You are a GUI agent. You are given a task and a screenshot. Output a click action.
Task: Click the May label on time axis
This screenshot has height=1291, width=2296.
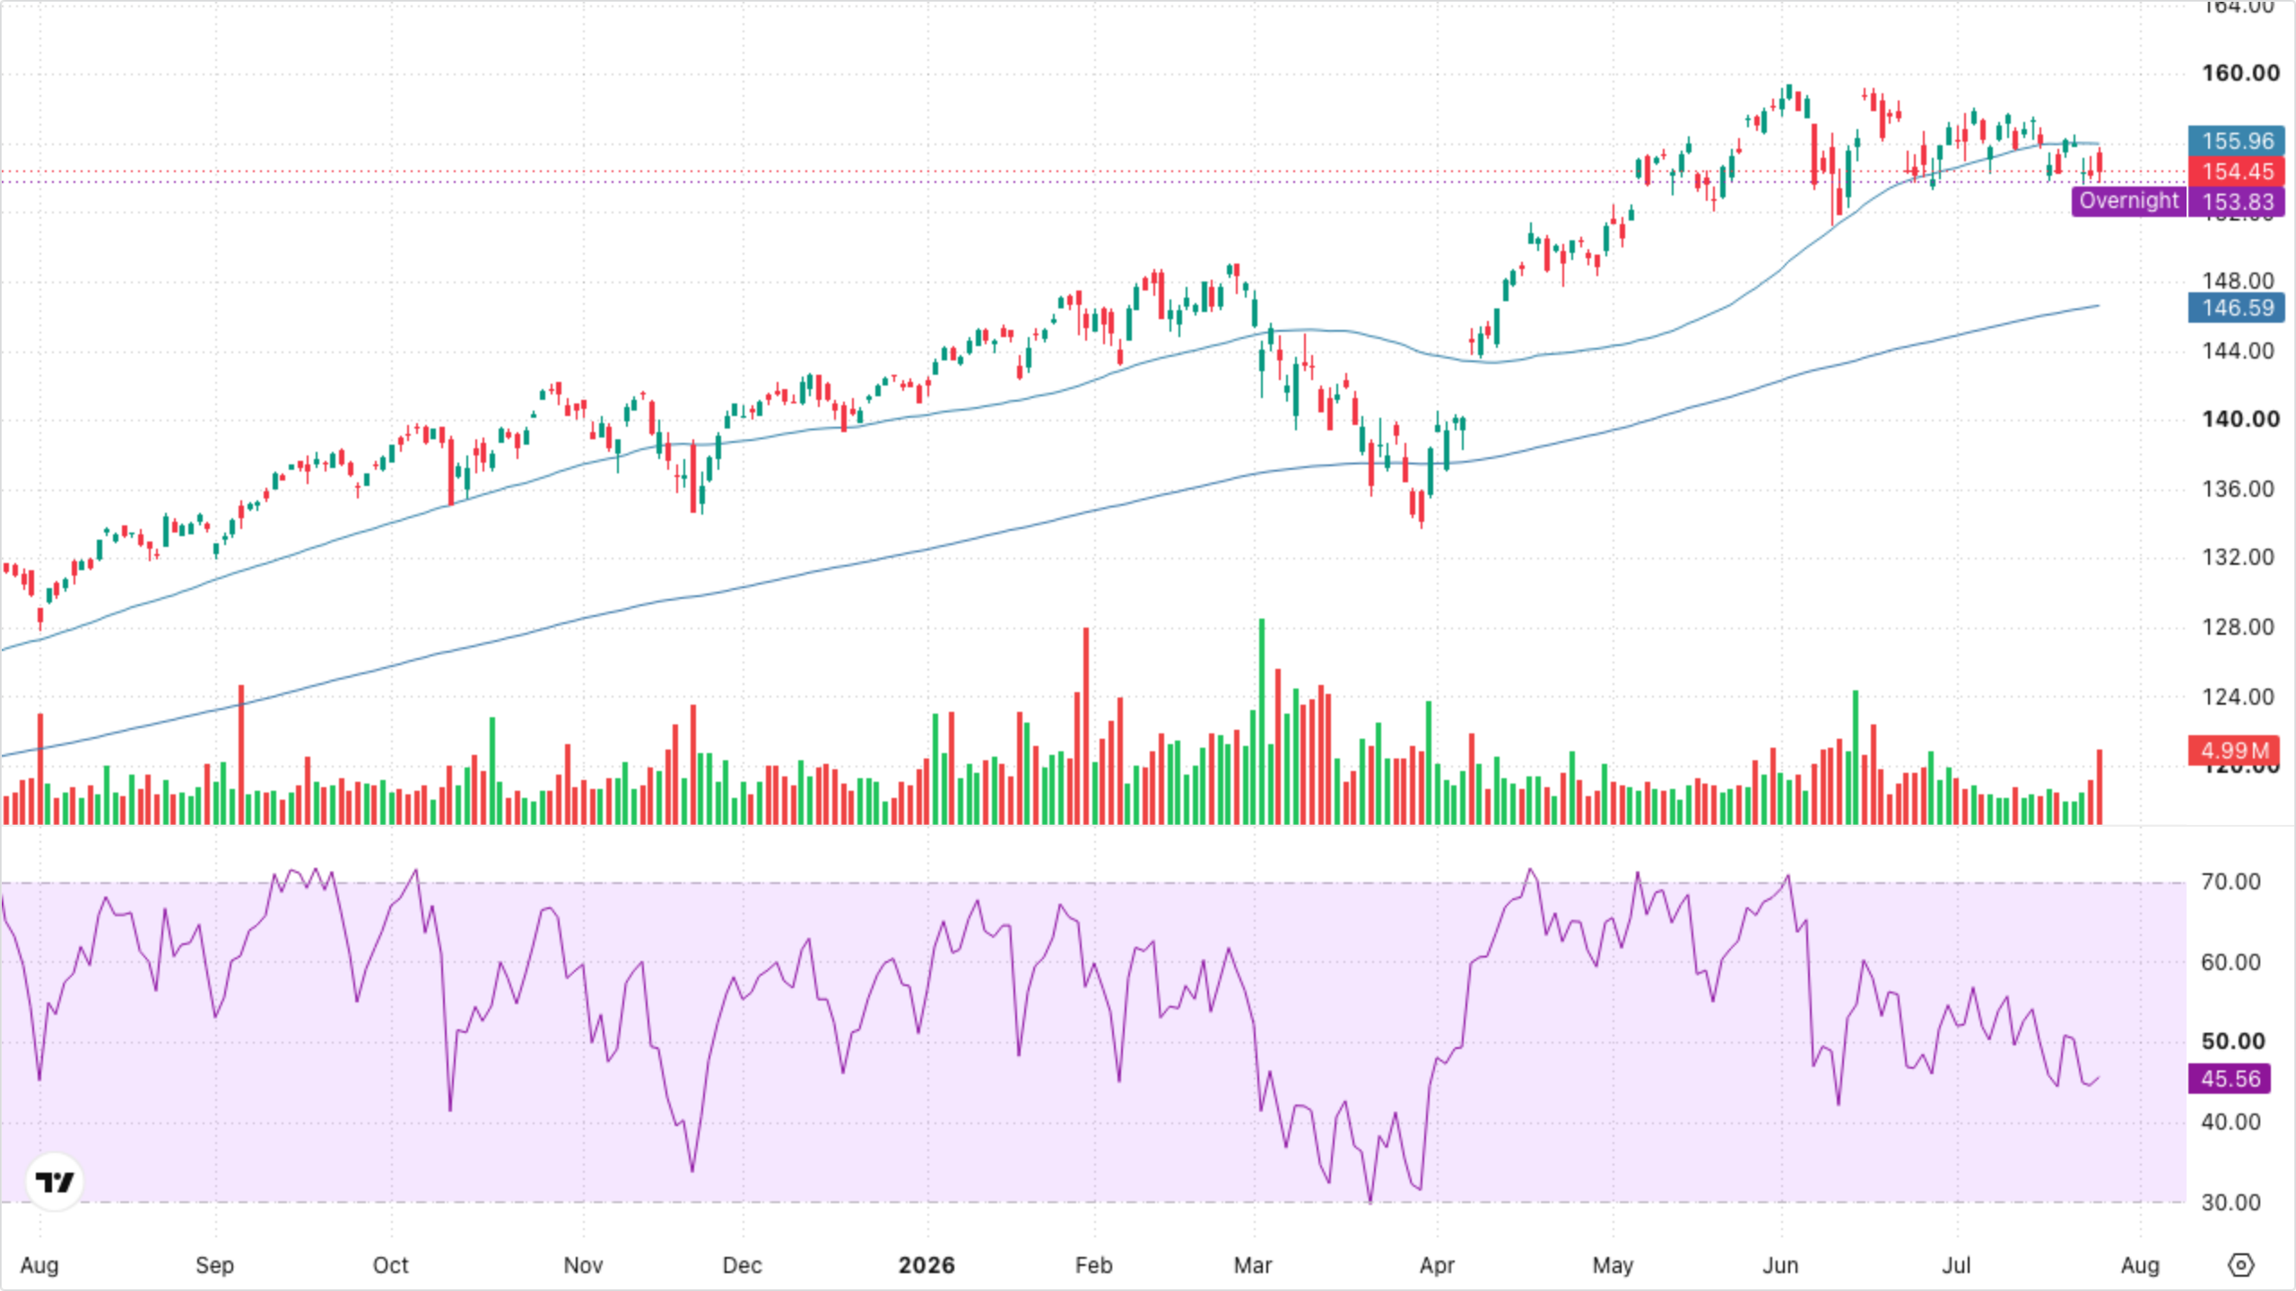coord(1613,1265)
